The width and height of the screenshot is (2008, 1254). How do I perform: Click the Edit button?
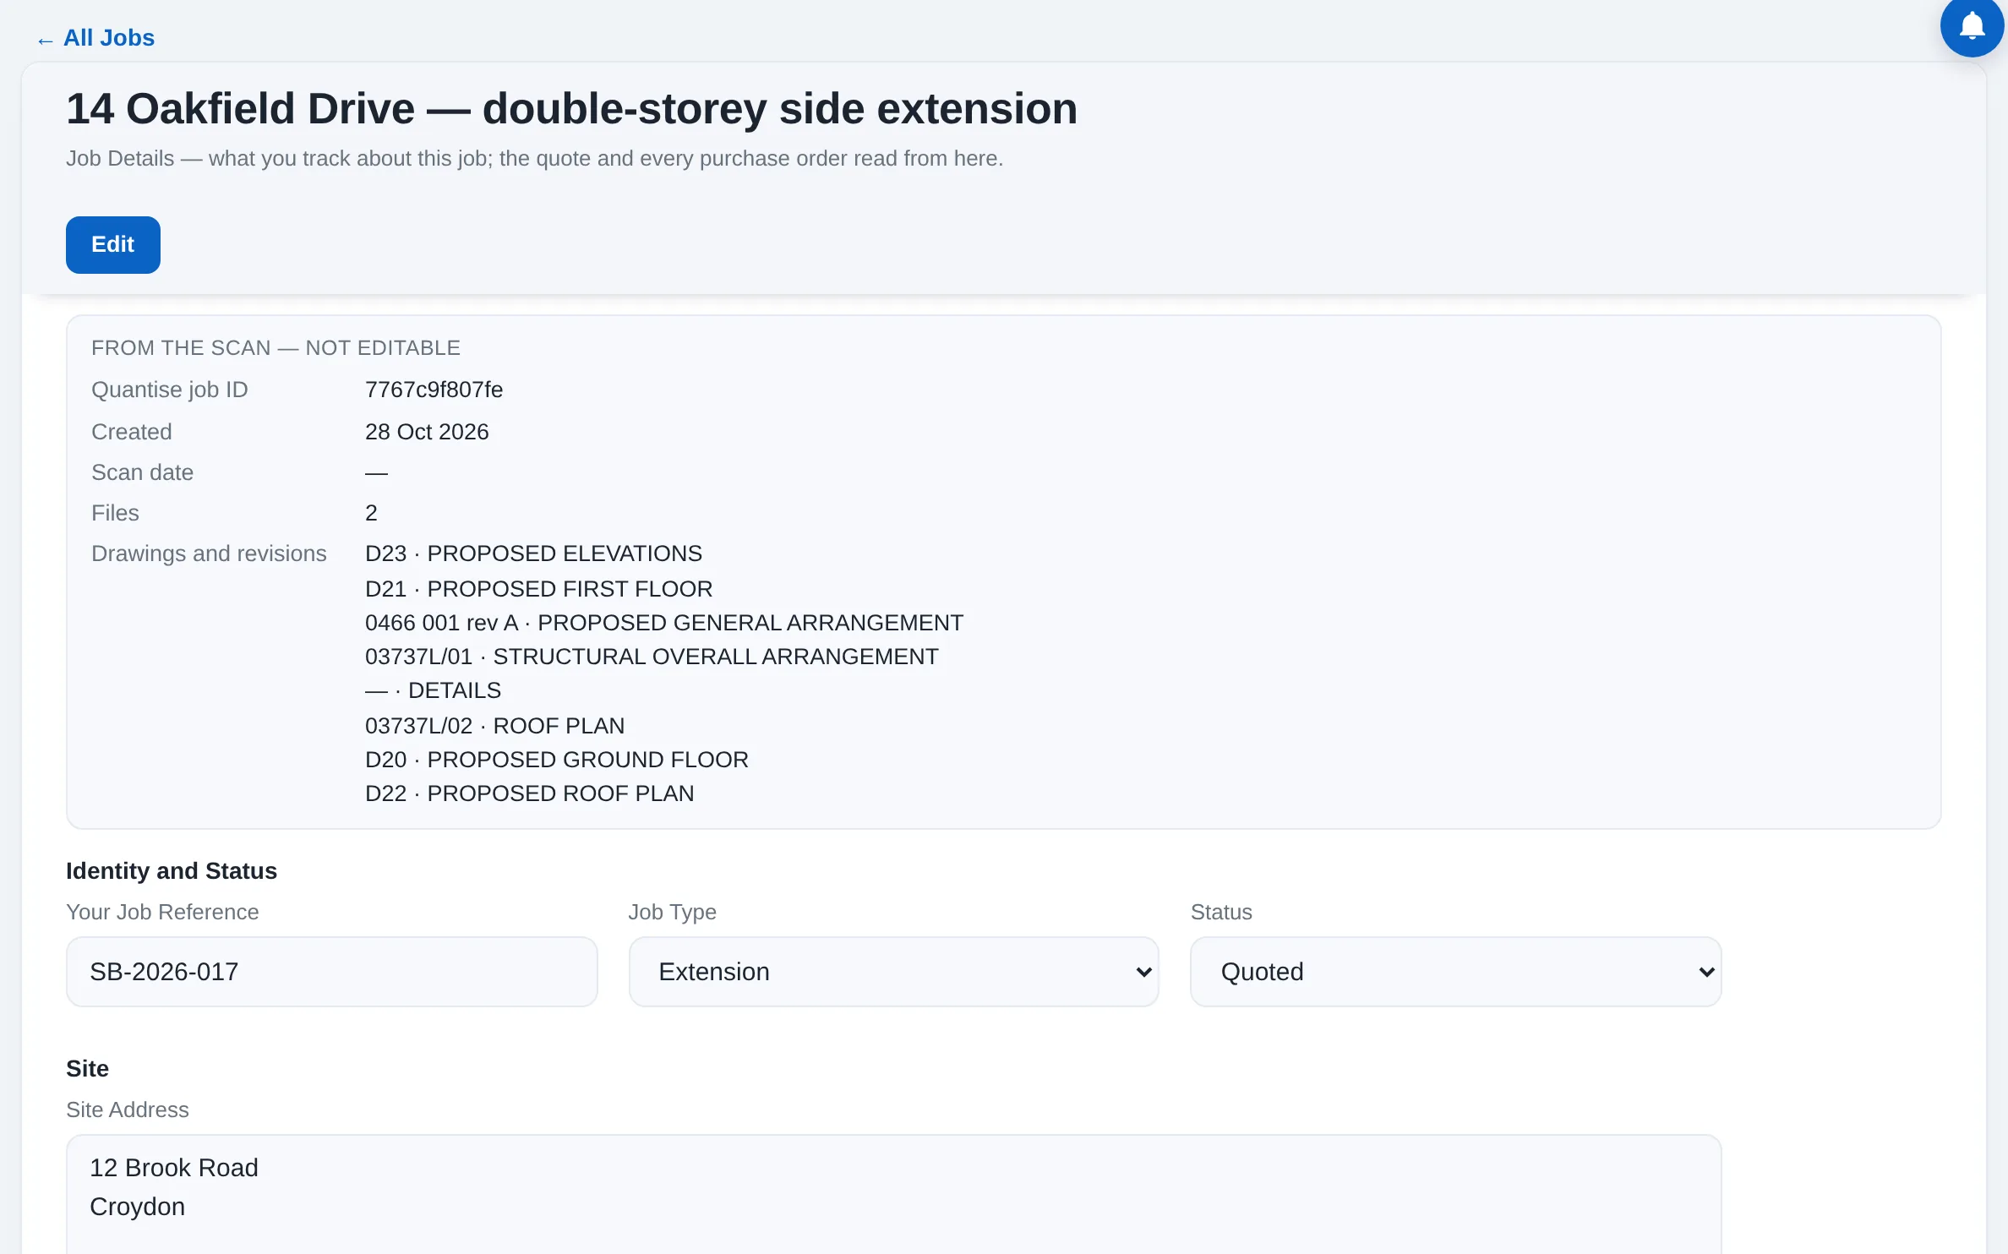pos(113,245)
